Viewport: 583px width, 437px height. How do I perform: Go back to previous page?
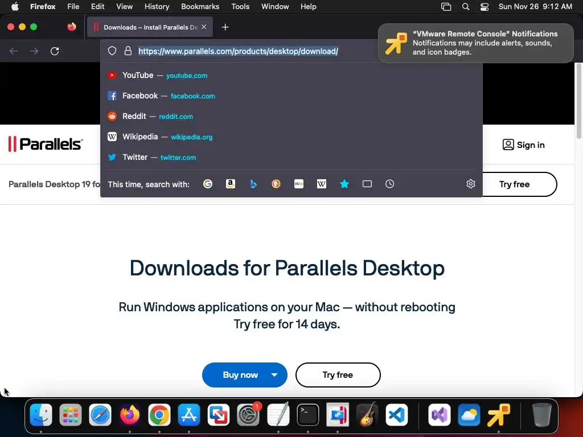click(x=14, y=51)
